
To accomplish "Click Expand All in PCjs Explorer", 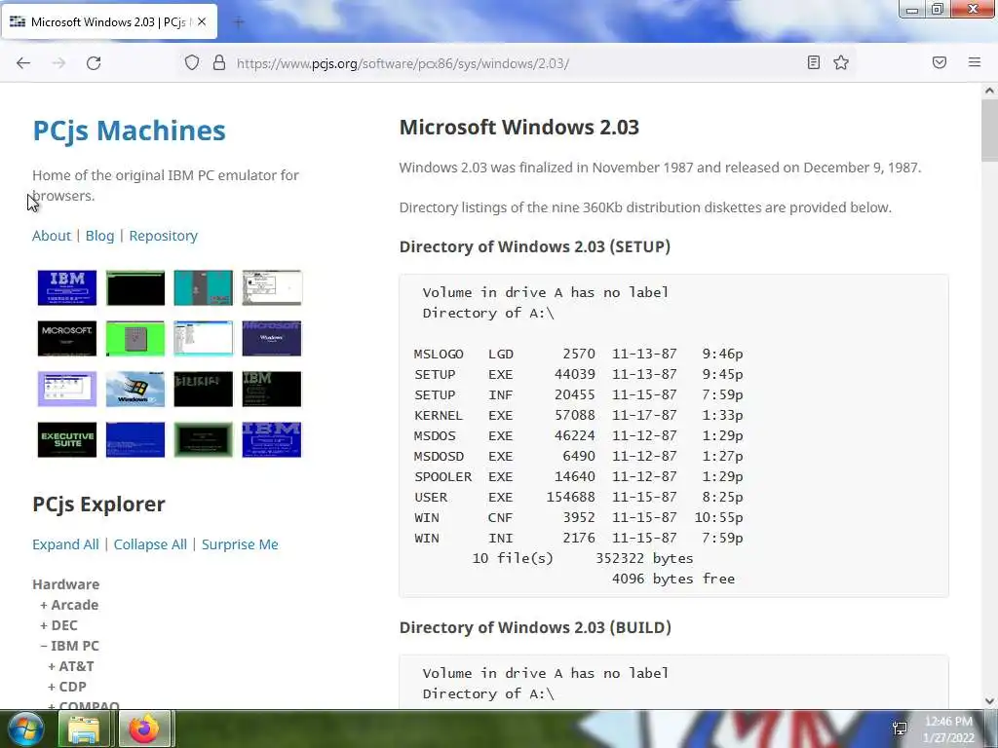I will click(x=65, y=544).
